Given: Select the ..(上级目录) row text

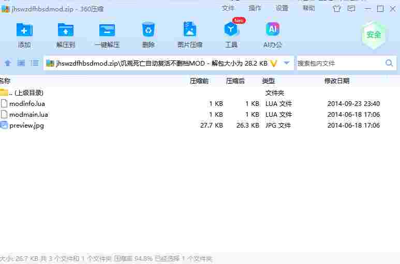Looking at the screenshot, I should (x=26, y=92).
